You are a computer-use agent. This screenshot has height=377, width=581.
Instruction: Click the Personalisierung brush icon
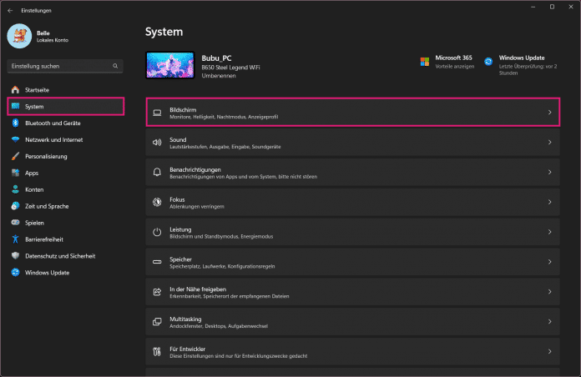[x=15, y=156]
